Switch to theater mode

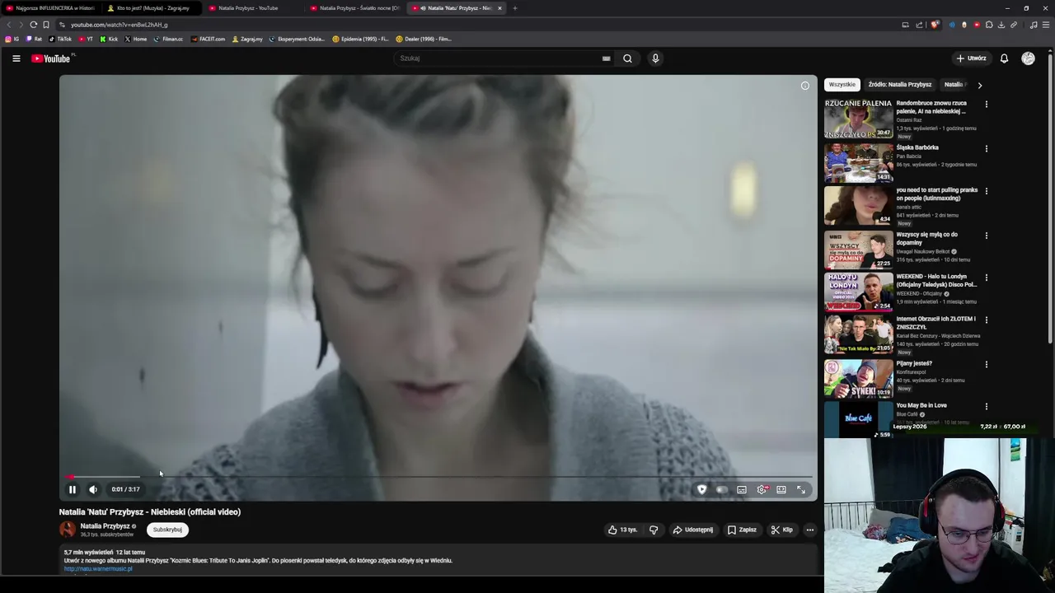781,489
